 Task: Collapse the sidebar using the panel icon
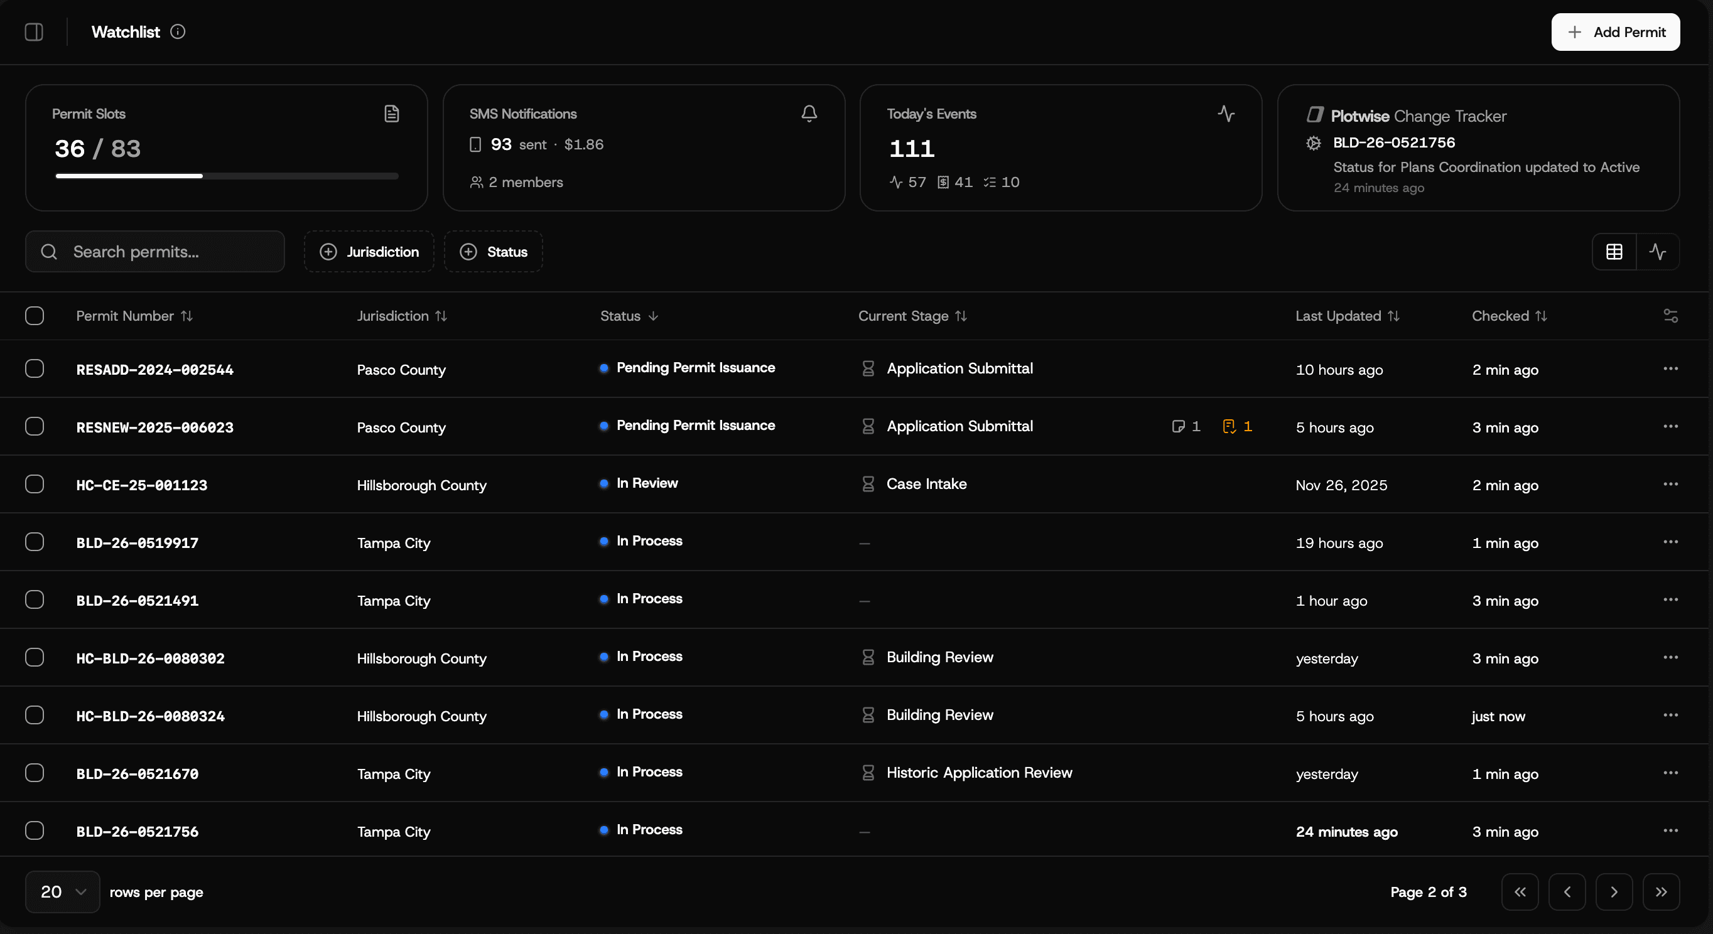pyautogui.click(x=34, y=31)
